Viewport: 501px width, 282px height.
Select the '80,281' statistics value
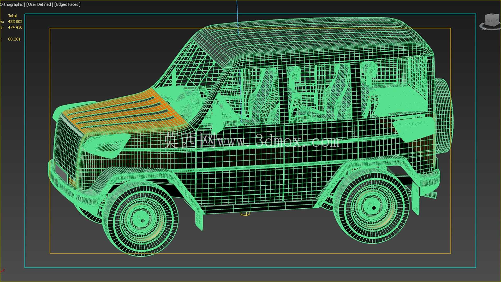(x=14, y=39)
